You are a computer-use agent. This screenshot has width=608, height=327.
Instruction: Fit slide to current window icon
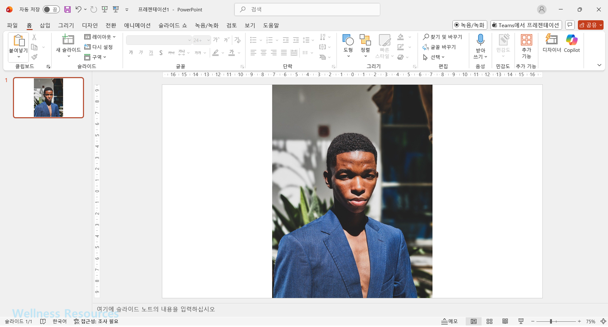(603, 322)
